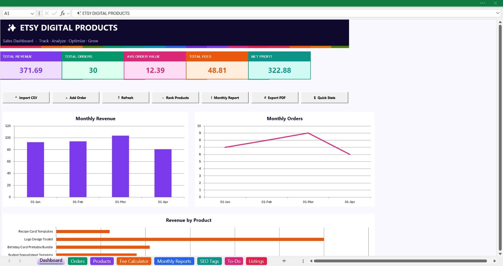
Task: Click the Logo Design Toolkit revenue bar
Action: 190,239
